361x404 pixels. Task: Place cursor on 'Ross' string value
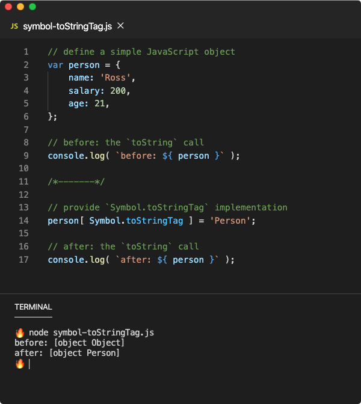click(115, 78)
